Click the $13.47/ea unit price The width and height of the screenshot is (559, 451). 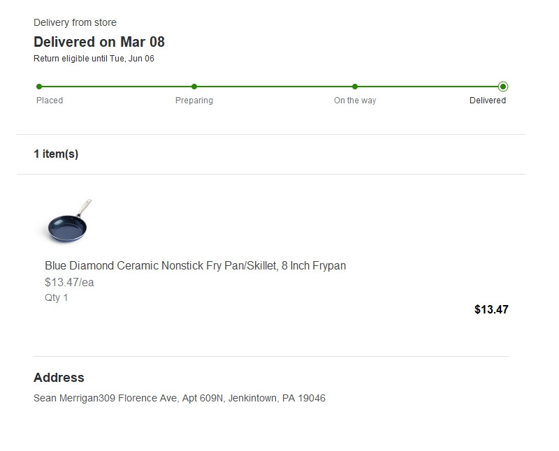(x=69, y=283)
